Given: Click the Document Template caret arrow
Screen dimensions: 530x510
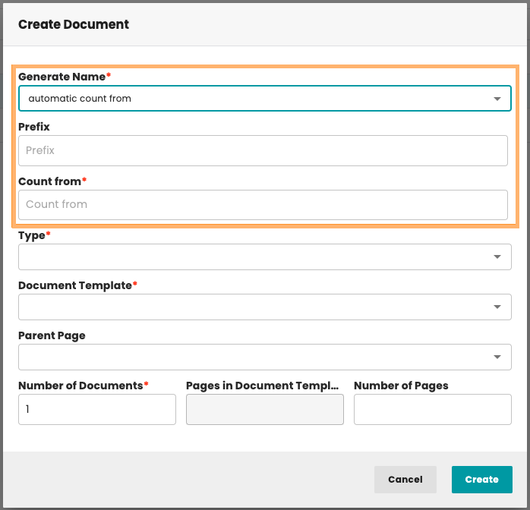Looking at the screenshot, I should point(497,307).
